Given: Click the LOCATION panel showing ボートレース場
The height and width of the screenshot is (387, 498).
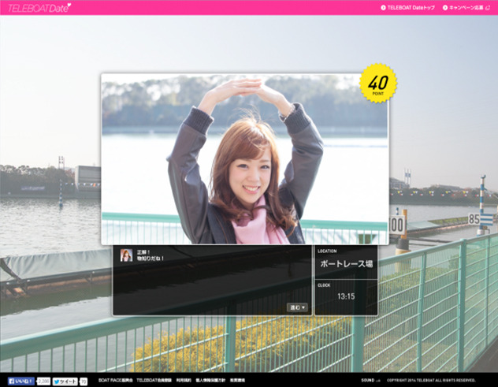Looking at the screenshot, I should pyautogui.click(x=345, y=262).
